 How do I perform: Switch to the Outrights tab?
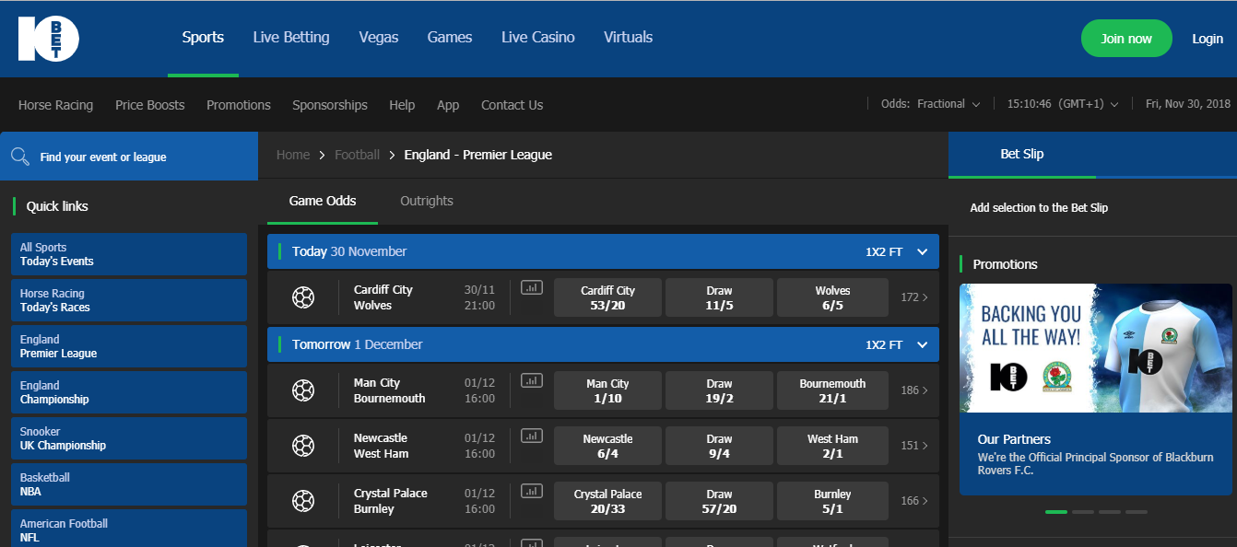(427, 201)
